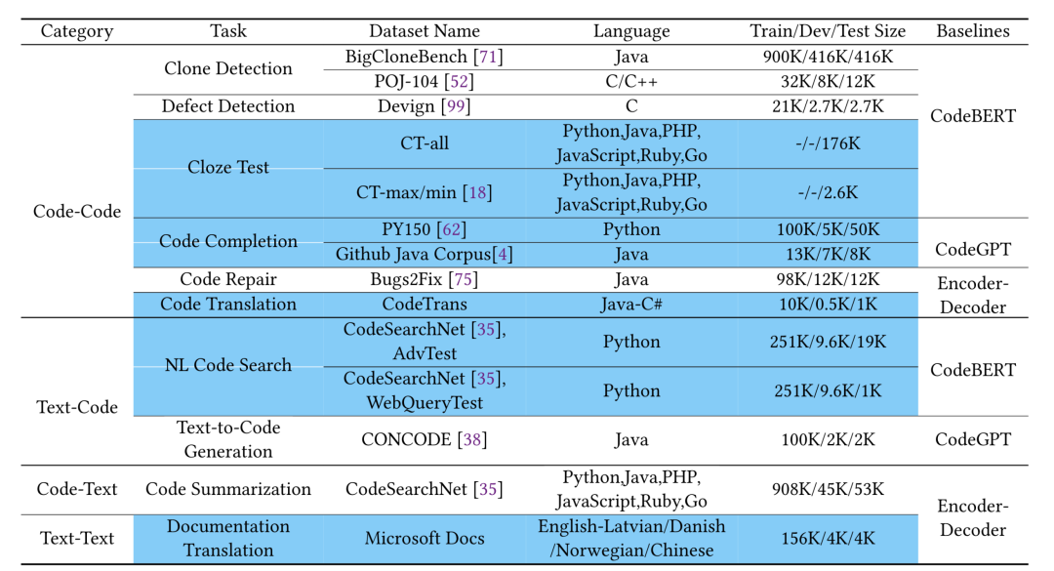1054x571 pixels.
Task: Click the 'Code Completion' task cell
Action: coord(228,241)
